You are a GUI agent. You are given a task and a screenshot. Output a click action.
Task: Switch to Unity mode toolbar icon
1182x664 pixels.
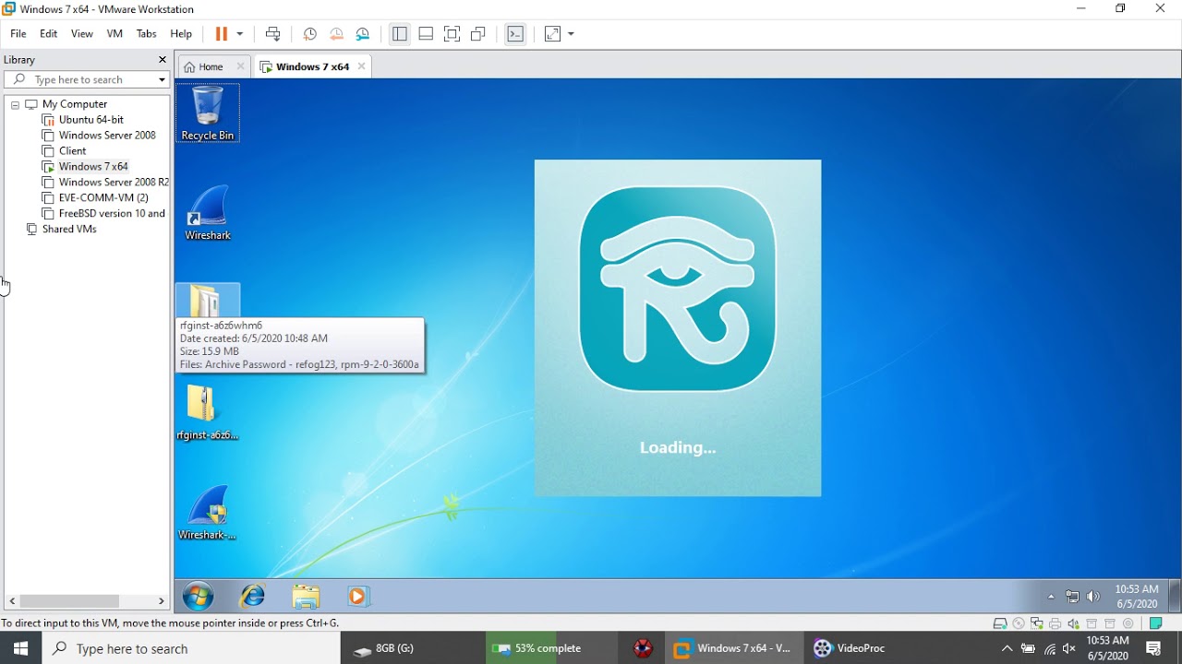(x=477, y=34)
